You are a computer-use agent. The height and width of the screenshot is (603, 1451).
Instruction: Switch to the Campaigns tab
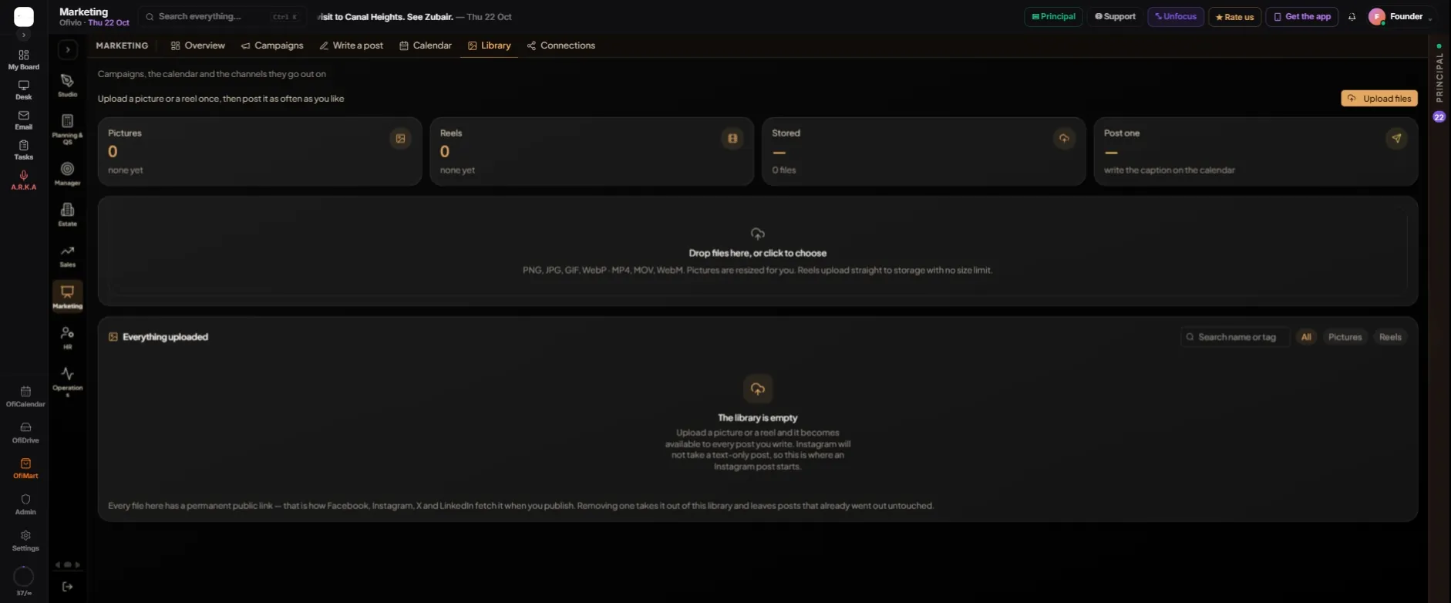point(272,45)
